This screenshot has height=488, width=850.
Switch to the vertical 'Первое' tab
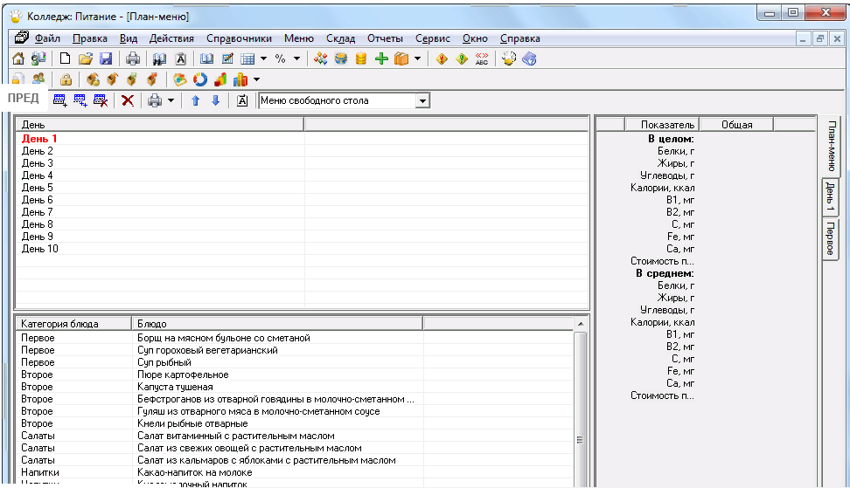click(830, 238)
